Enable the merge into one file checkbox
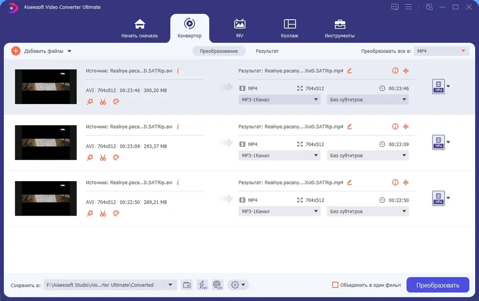479x301 pixels. pos(335,285)
